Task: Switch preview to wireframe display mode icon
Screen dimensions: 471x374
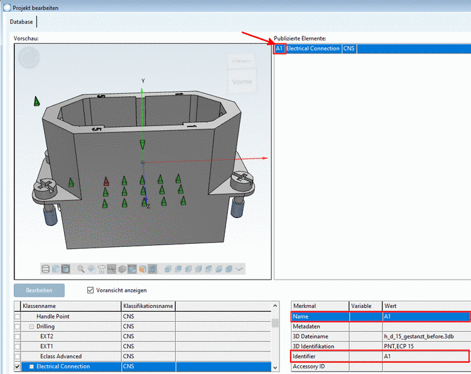Action: (45, 269)
